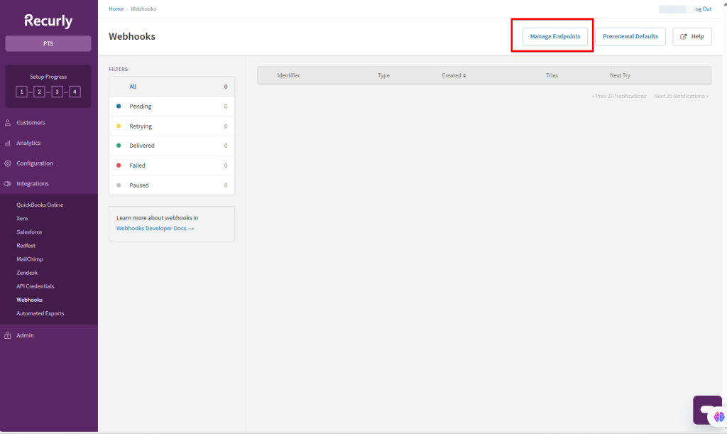
Task: Click Home in the breadcrumb
Action: coord(116,9)
